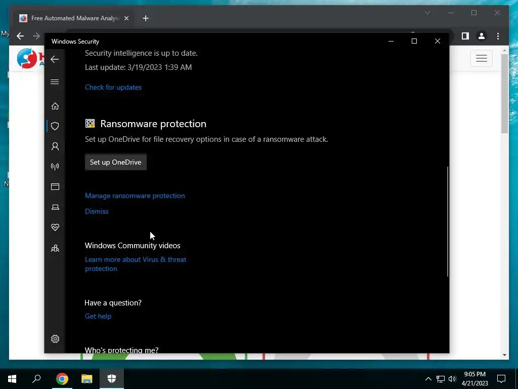518x389 pixels.
Task: Click 'Last update: 3/19/2023 1:39 AM' text
Action: pyautogui.click(x=138, y=67)
